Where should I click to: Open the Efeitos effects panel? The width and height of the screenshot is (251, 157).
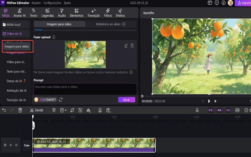pos(120,13)
